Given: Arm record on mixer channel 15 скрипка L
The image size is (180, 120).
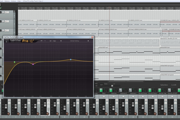Looking at the screenshot, I should point(136,114).
